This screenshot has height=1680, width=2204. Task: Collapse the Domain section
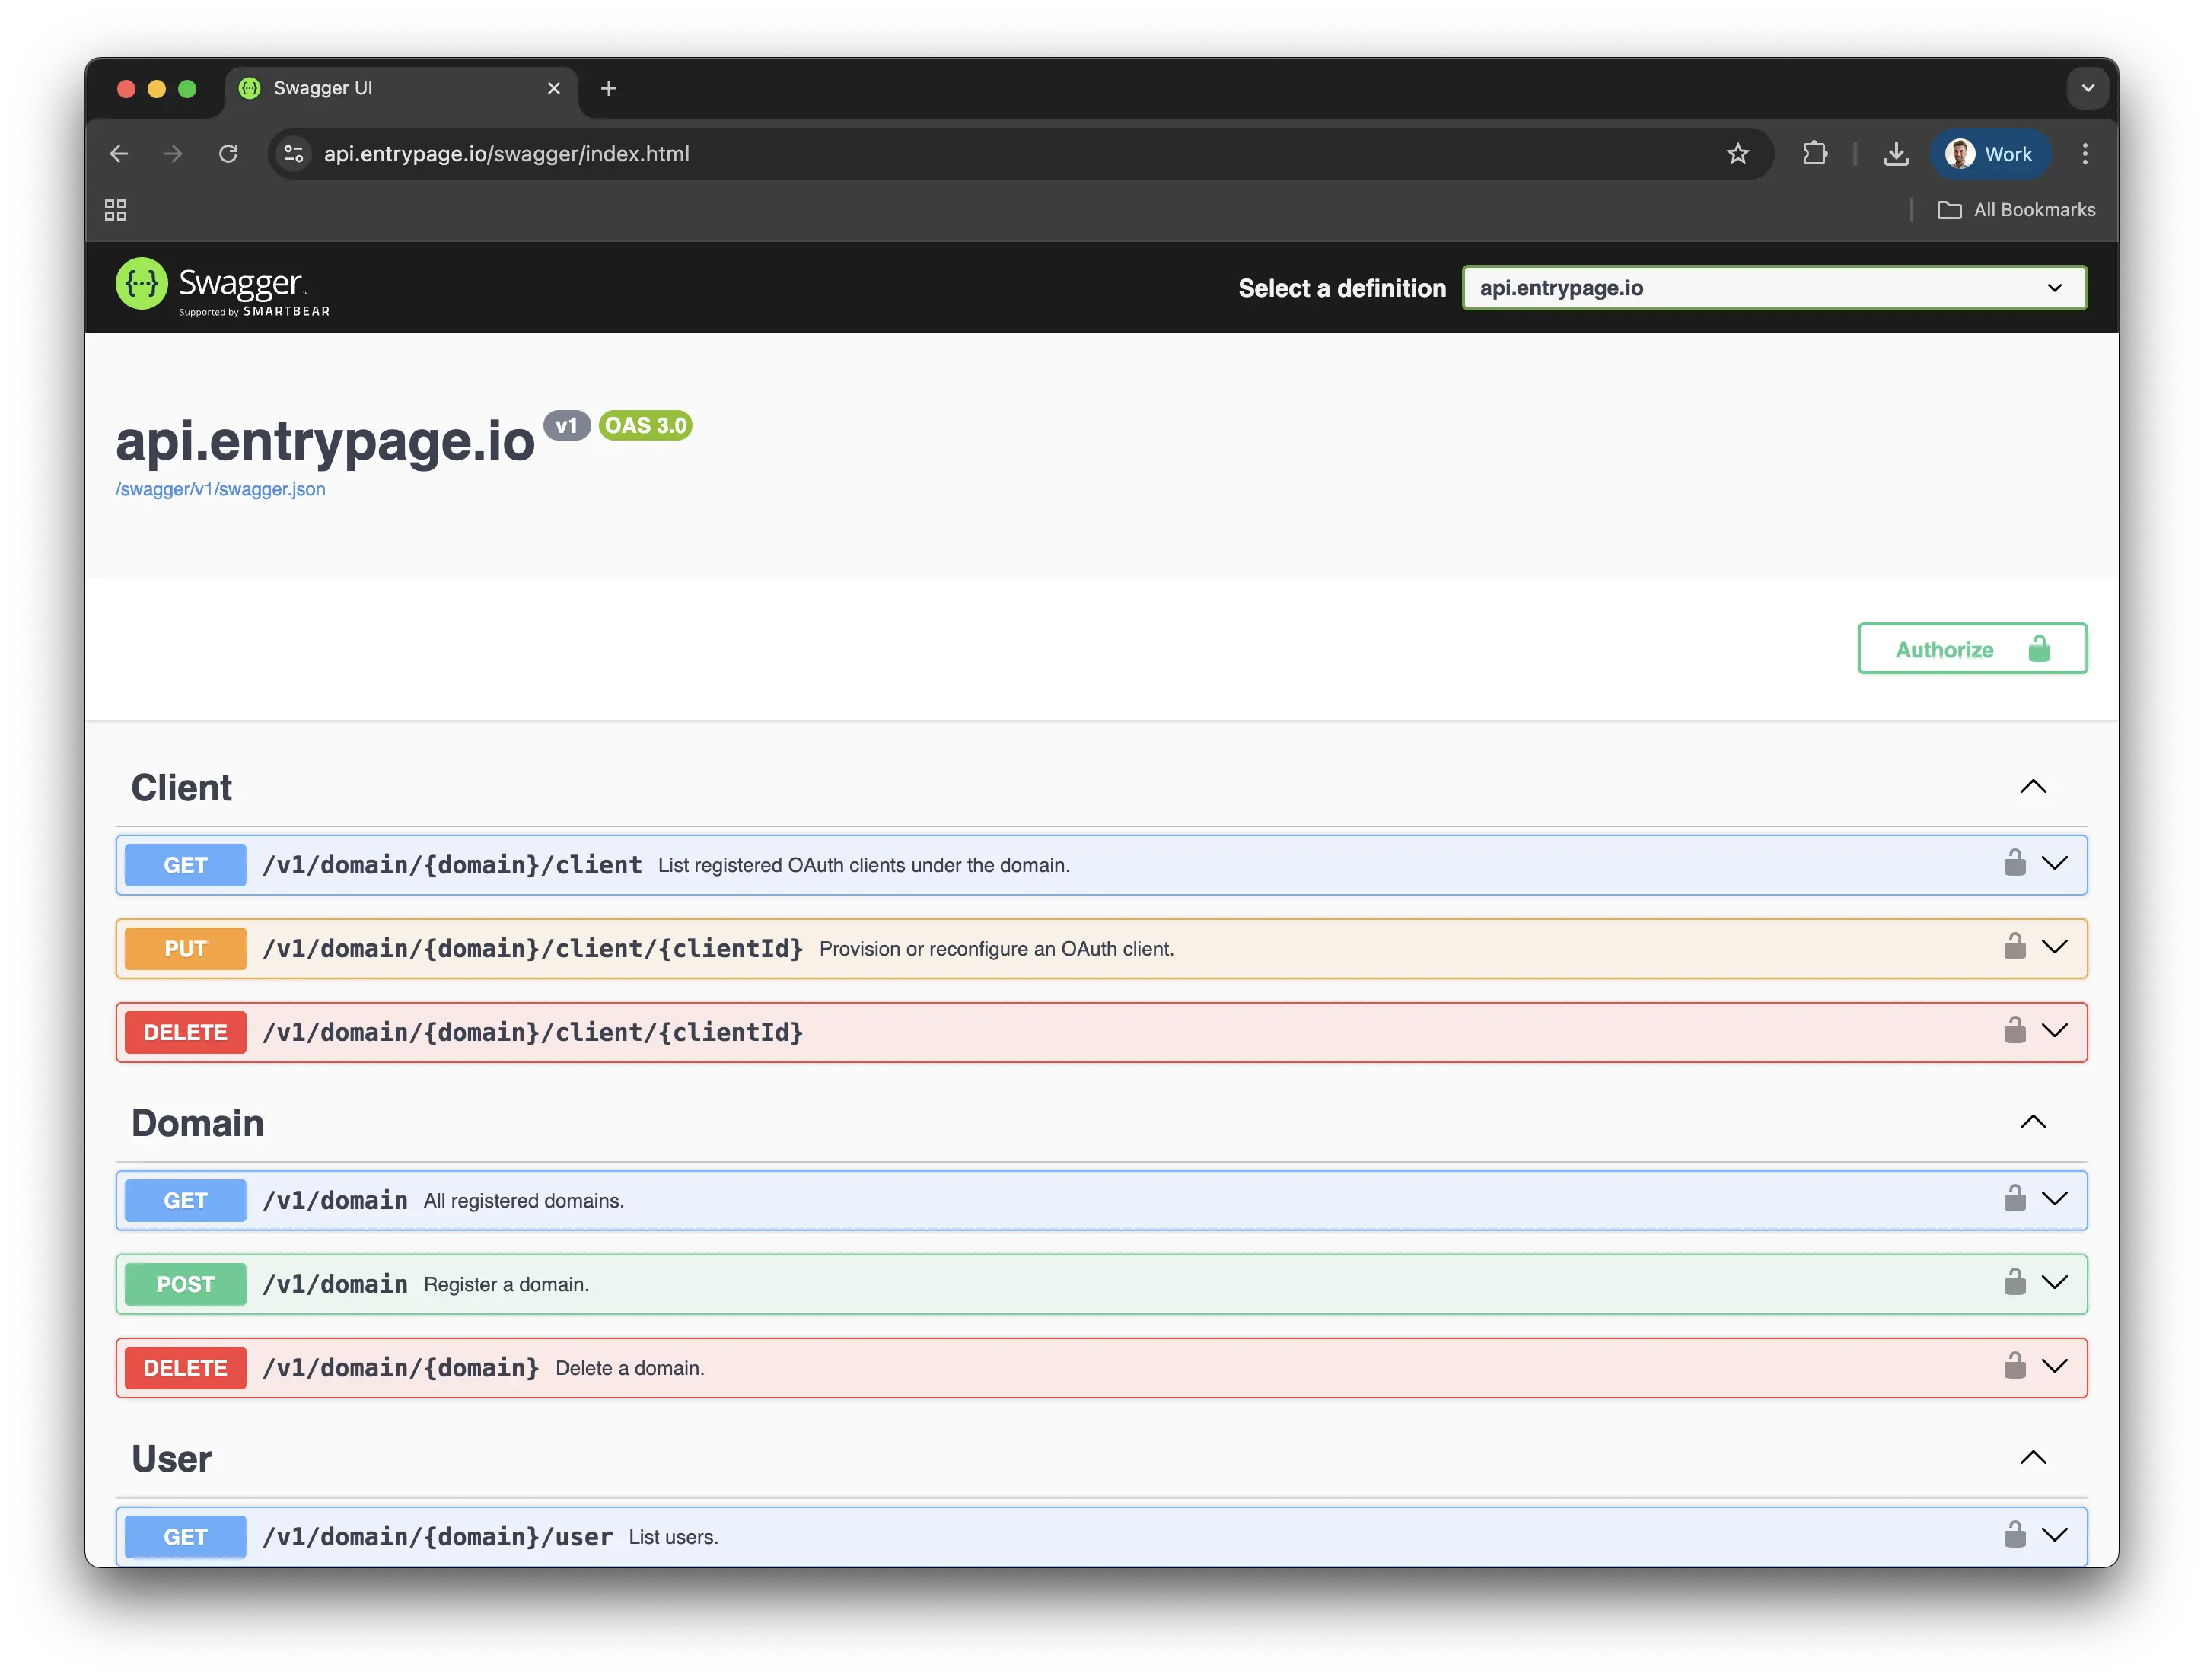(2033, 1122)
